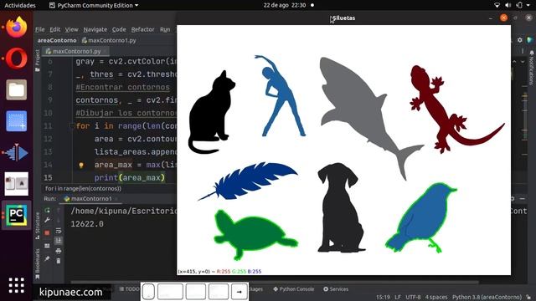Open the Structure tool window

tap(37, 226)
